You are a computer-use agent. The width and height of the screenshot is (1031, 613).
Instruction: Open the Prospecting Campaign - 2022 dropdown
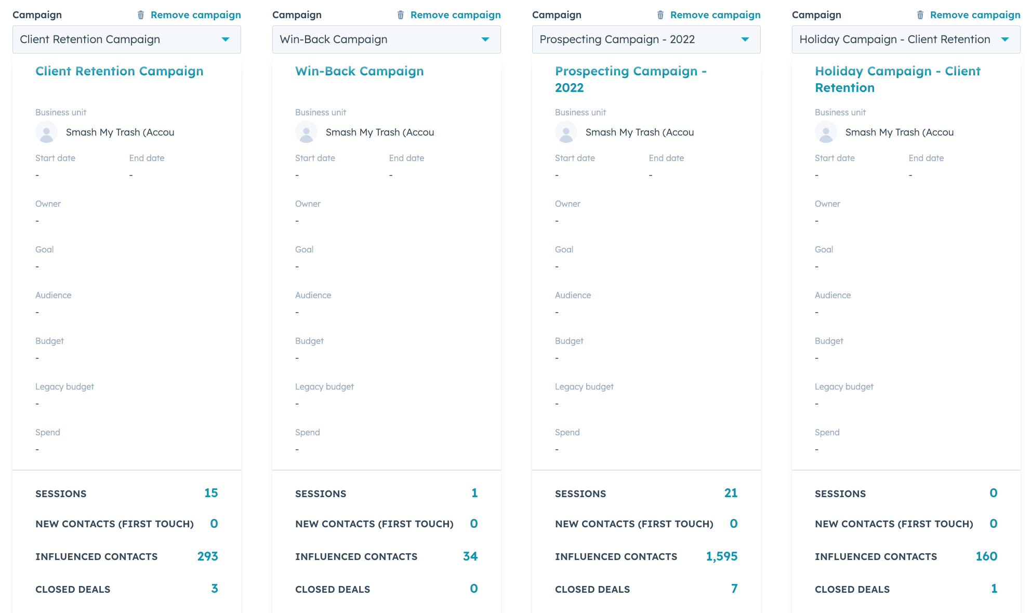point(646,39)
